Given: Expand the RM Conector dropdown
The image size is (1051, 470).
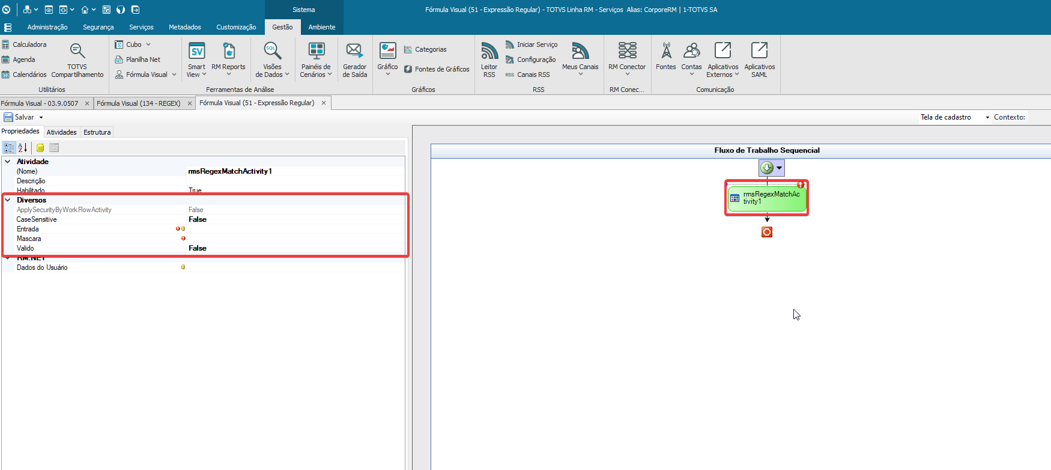Looking at the screenshot, I should [627, 74].
